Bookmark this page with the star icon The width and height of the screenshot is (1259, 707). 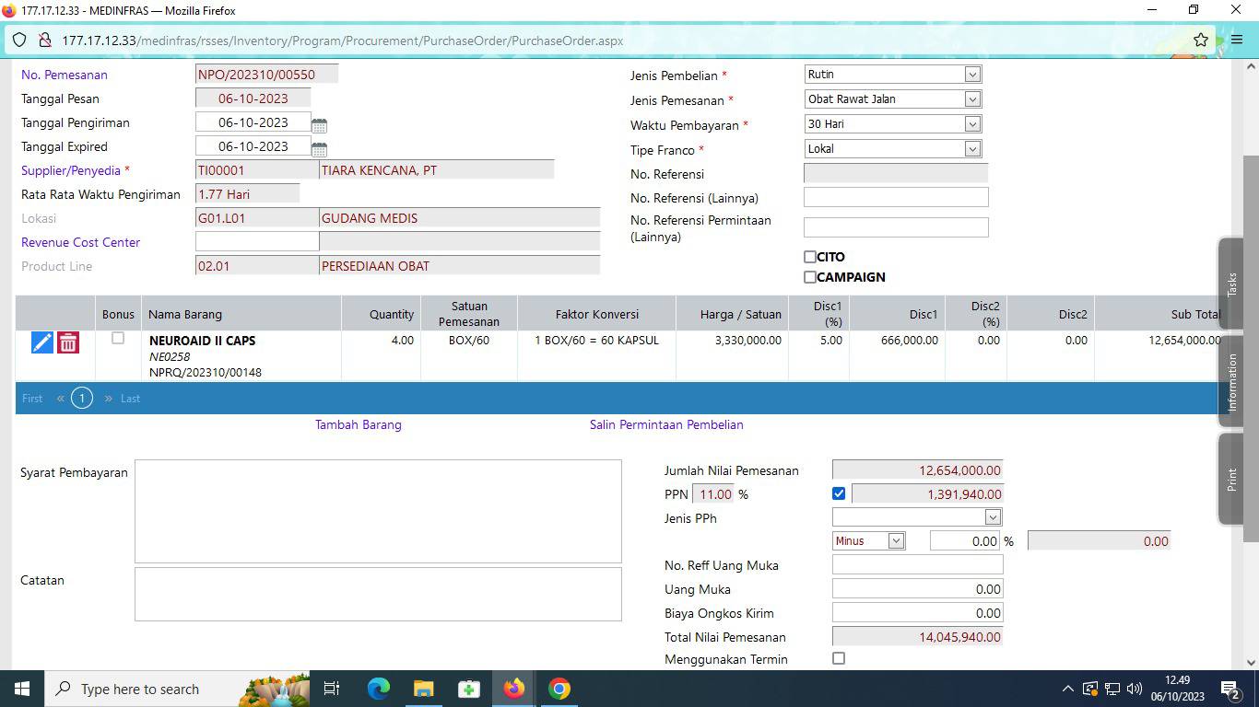coord(1201,41)
